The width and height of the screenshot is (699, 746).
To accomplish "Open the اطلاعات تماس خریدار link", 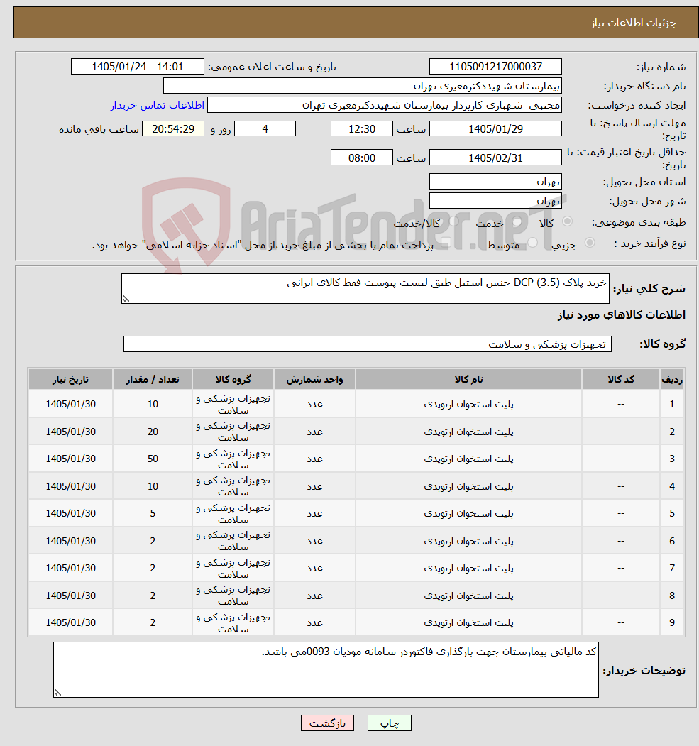I will click(x=158, y=105).
